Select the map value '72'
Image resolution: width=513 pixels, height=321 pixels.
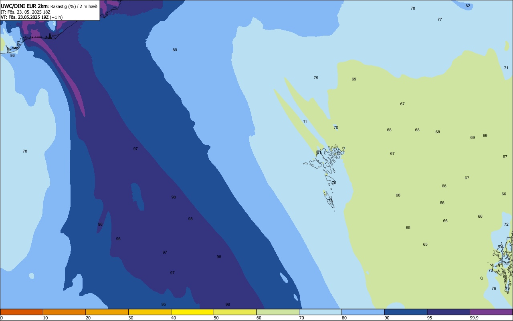[x=506, y=225]
